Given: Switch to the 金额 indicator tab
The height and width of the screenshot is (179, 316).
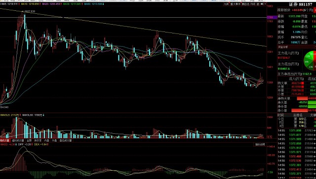Looking at the screenshot, I should 29,141.
